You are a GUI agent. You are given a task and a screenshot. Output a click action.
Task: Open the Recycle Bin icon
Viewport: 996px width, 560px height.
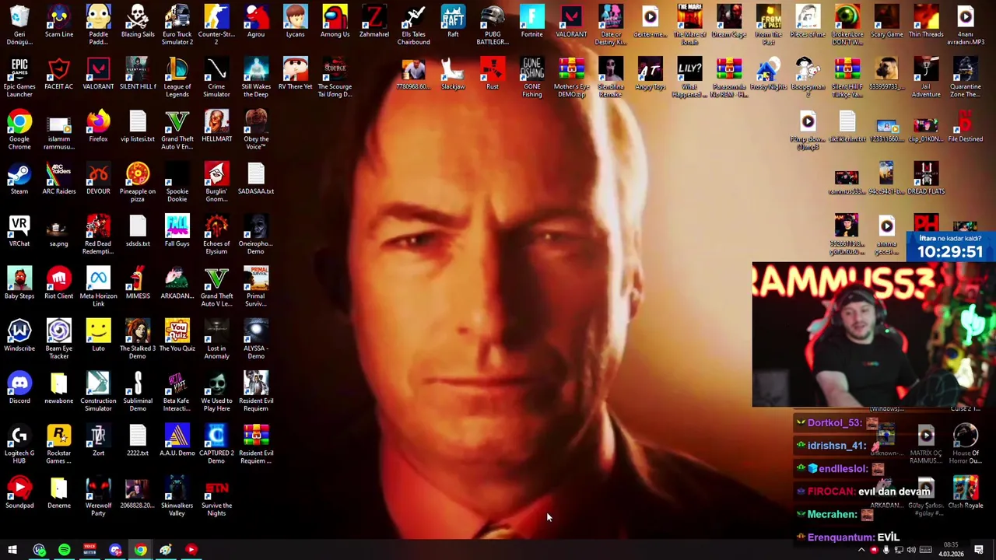pos(19,26)
